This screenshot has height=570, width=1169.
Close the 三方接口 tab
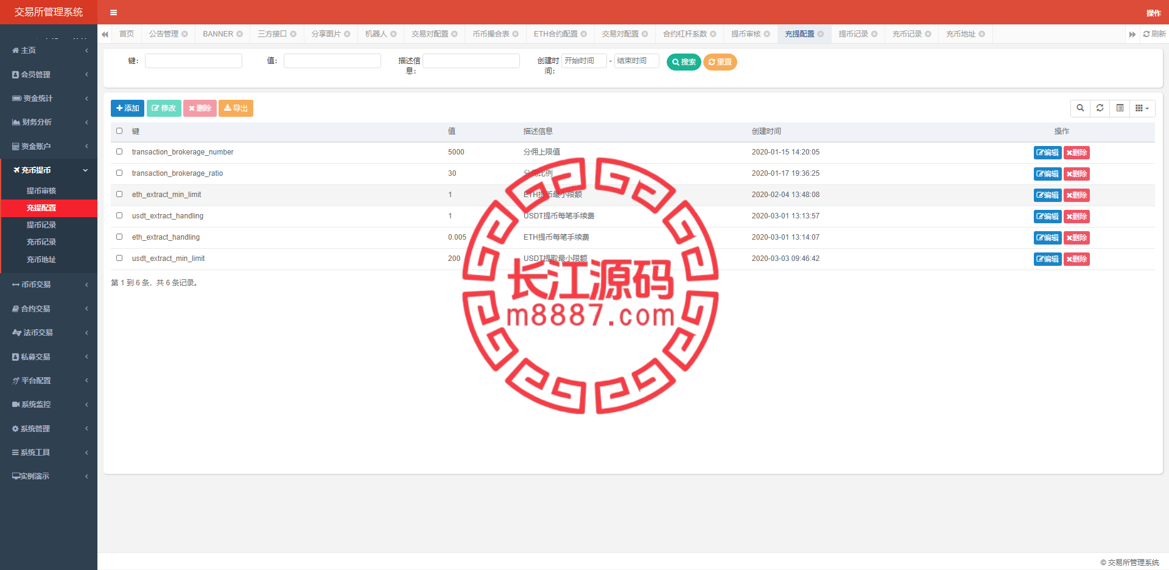coord(293,34)
